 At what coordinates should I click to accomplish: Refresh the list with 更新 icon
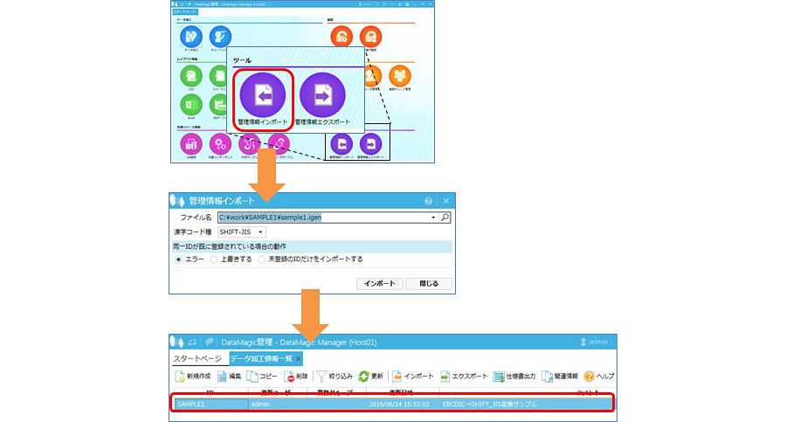(x=363, y=376)
